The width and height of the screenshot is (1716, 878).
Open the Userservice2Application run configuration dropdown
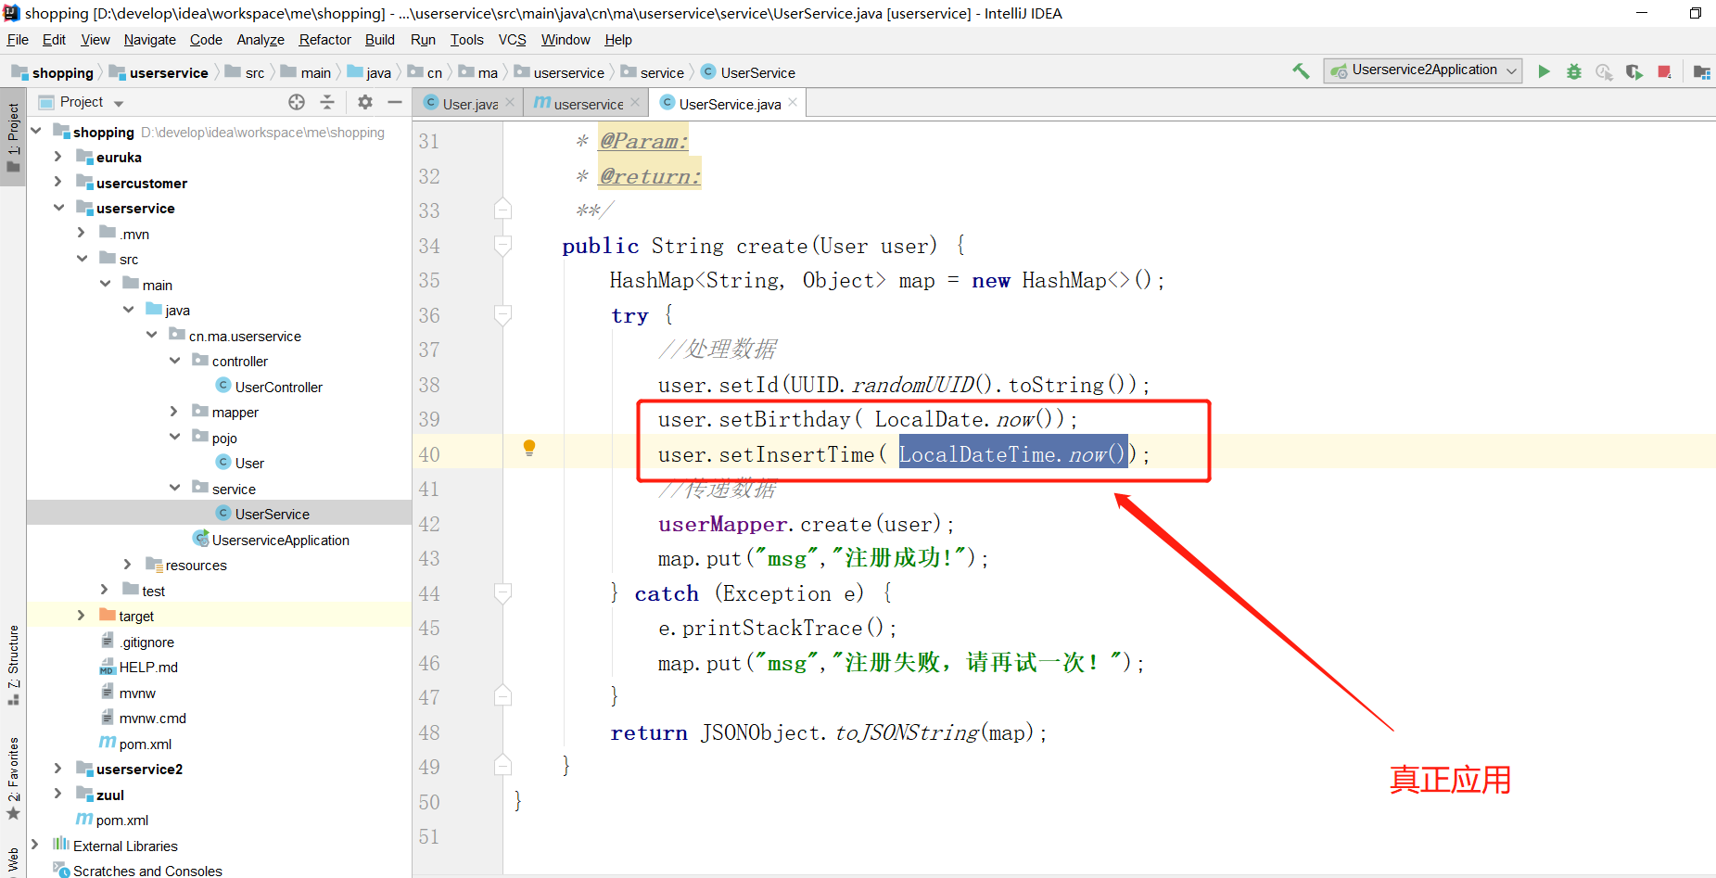pyautogui.click(x=1423, y=70)
